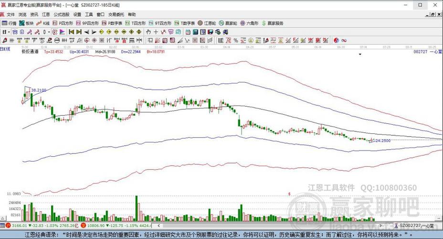Image resolution: width=443 pixels, height=239 pixels.
Task: Click the last yellow diamond four-way icon
Action: (x=139, y=32)
